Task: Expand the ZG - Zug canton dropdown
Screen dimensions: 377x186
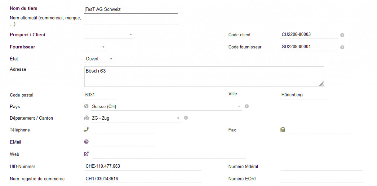Action: (135, 118)
